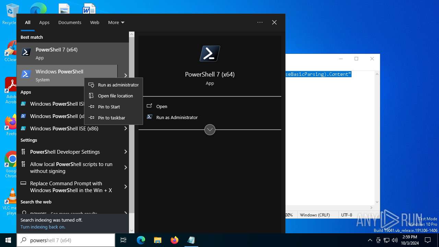The height and width of the screenshot is (247, 439).
Task: Click taskbar search input field
Action: coord(66,240)
